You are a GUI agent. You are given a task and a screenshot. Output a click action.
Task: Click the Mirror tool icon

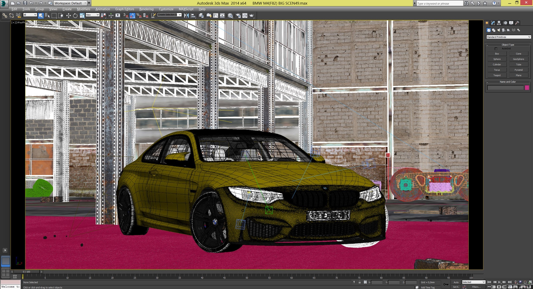[x=187, y=15]
